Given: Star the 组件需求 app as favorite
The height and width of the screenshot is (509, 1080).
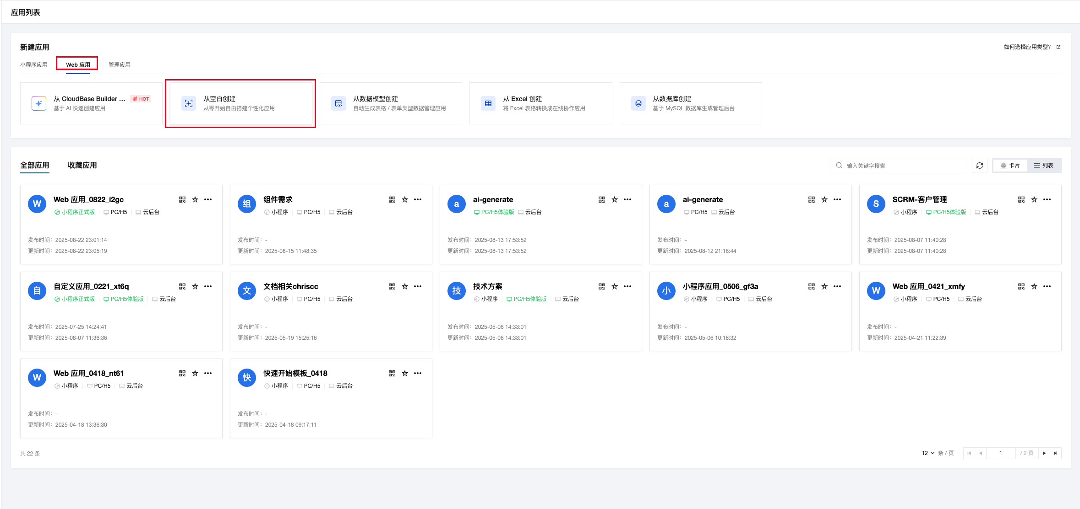Looking at the screenshot, I should tap(405, 199).
